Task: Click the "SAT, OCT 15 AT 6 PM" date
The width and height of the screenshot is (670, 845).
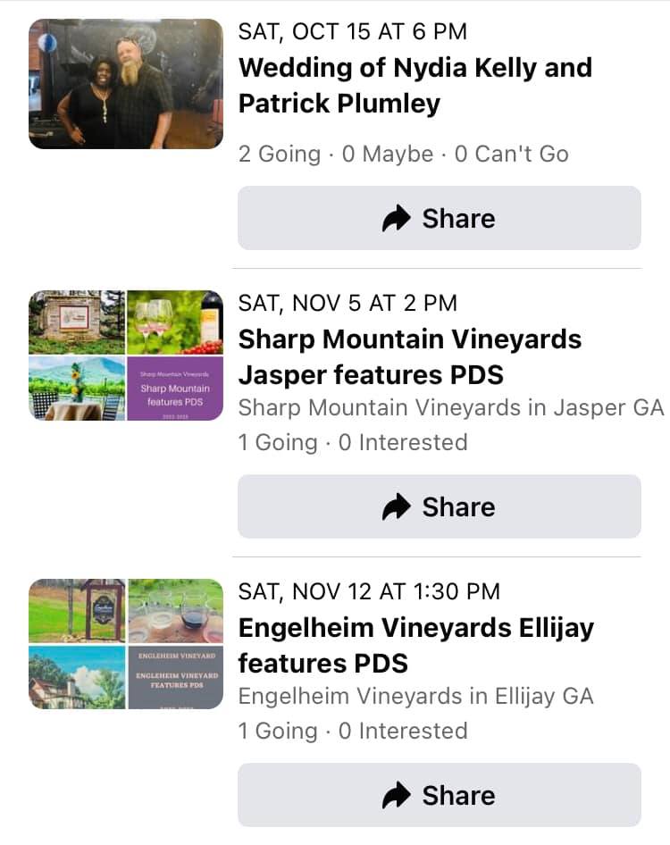Action: (352, 32)
